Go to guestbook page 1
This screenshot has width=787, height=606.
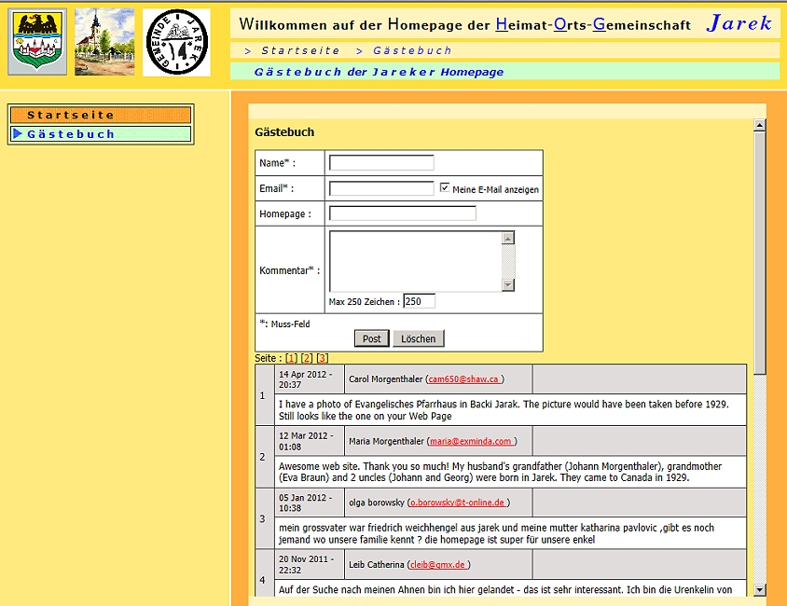tap(291, 358)
